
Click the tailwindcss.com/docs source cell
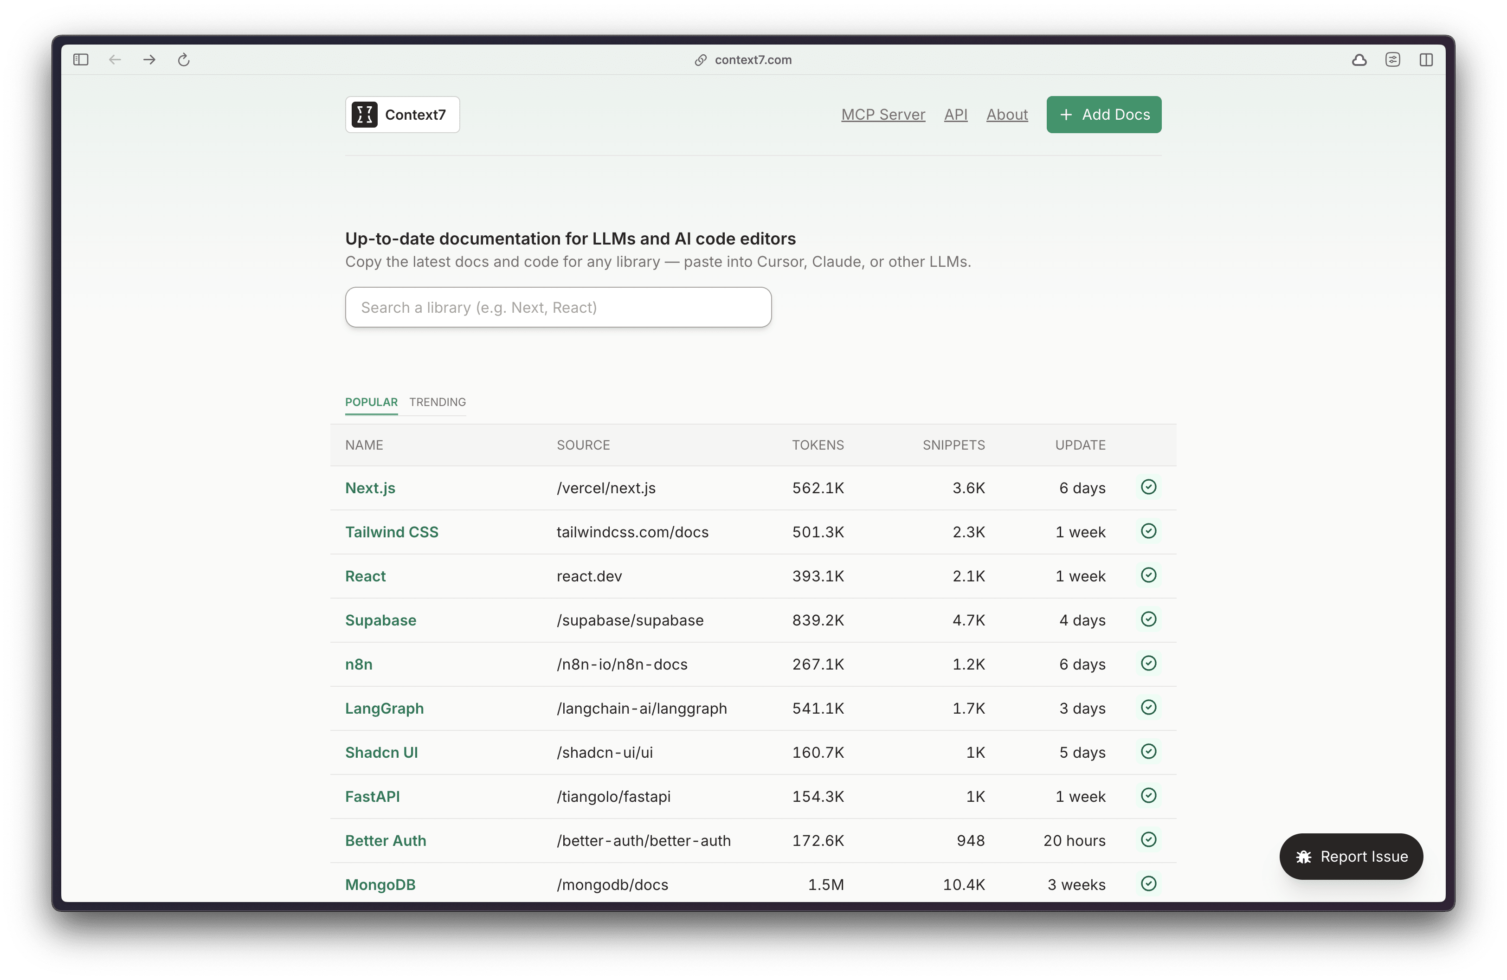[x=632, y=532]
